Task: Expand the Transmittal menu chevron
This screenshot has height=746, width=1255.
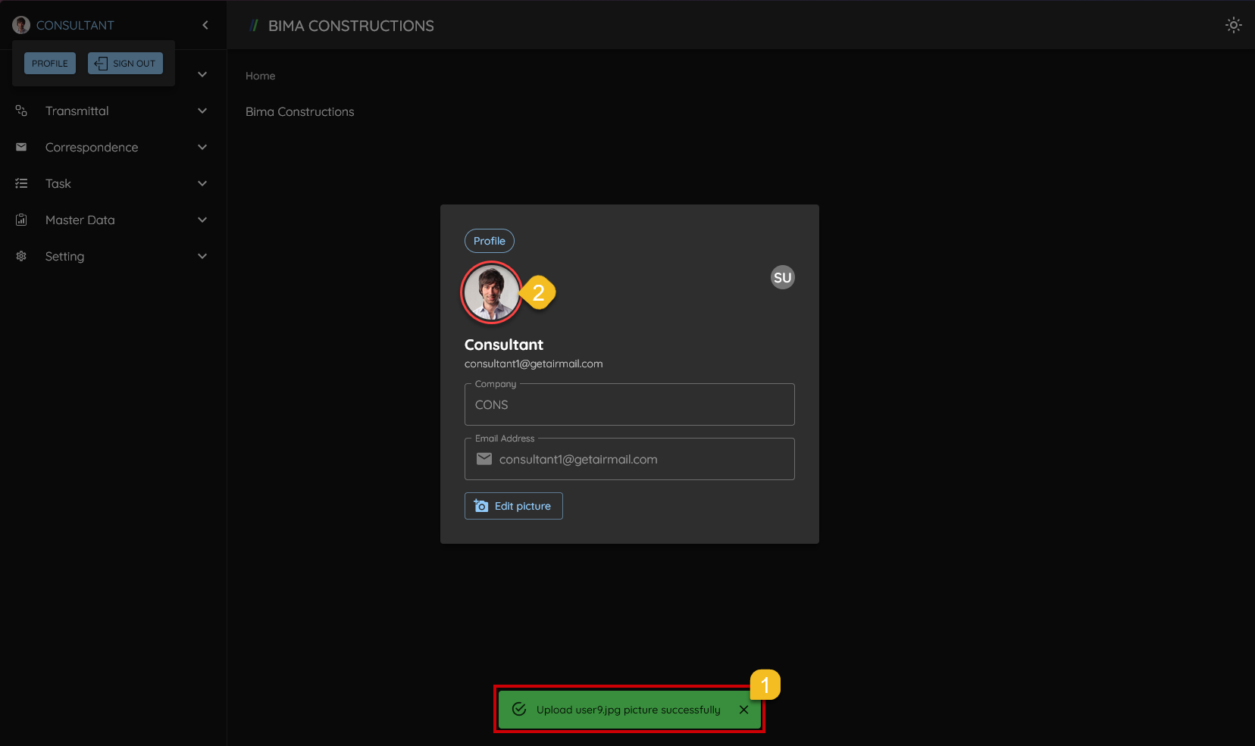Action: [x=202, y=111]
